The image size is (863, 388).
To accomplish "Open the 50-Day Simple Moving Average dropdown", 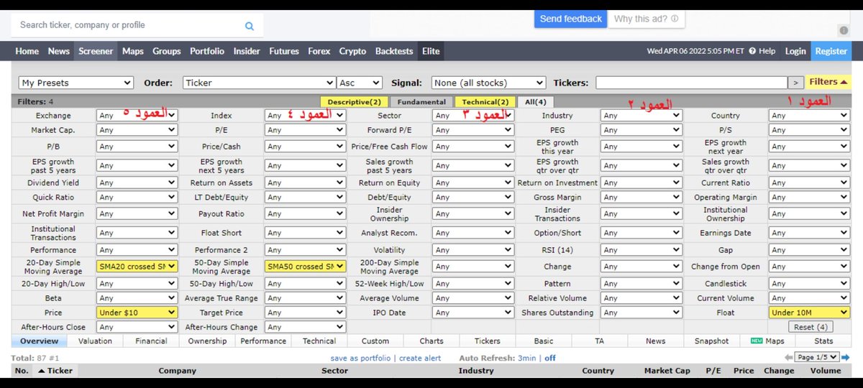I will point(305,267).
